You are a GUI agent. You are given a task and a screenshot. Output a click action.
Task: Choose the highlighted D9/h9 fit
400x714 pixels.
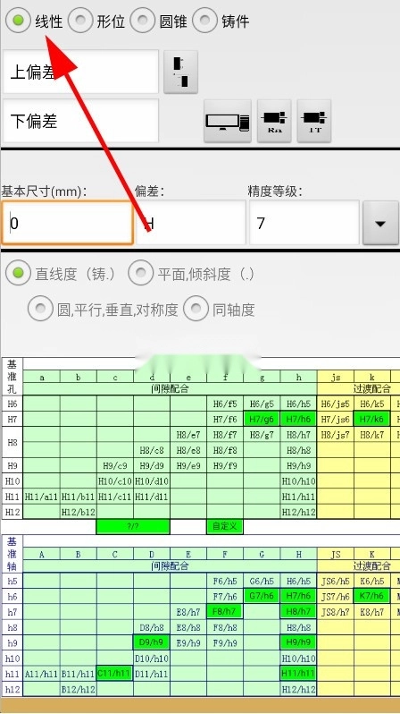tap(152, 642)
